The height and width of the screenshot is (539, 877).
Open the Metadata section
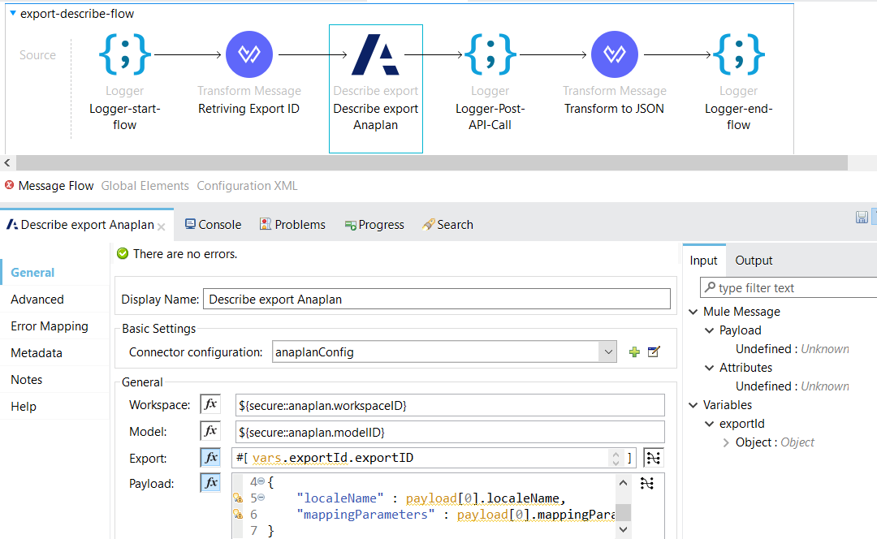coord(37,353)
